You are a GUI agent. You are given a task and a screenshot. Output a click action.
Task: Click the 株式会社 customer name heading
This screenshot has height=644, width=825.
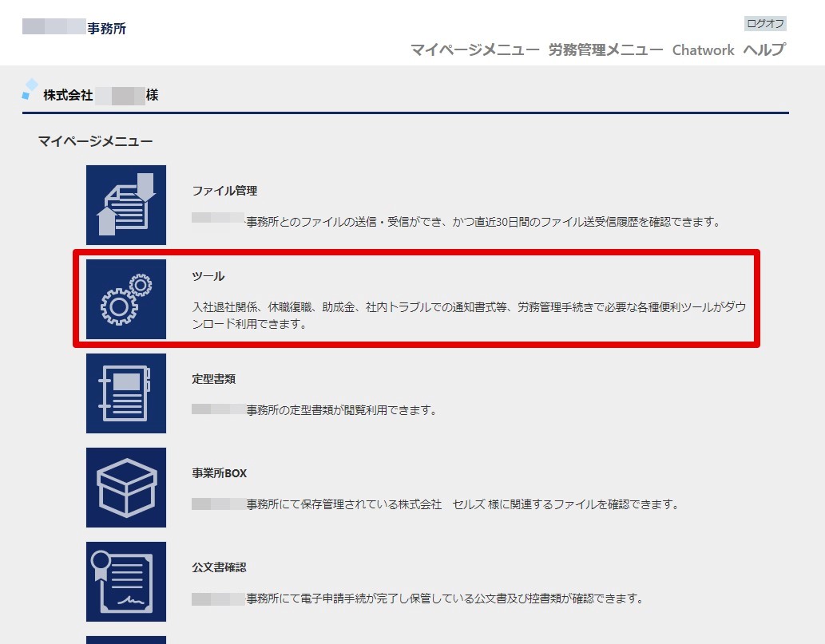pyautogui.click(x=101, y=95)
